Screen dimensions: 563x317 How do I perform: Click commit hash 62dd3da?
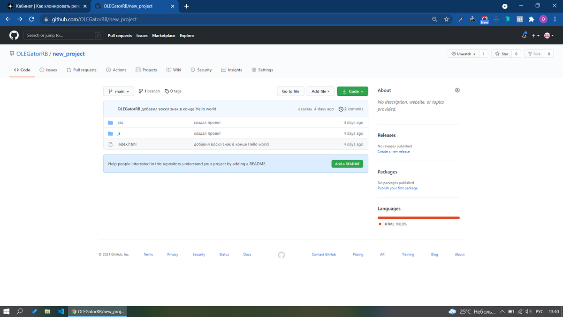tap(305, 109)
